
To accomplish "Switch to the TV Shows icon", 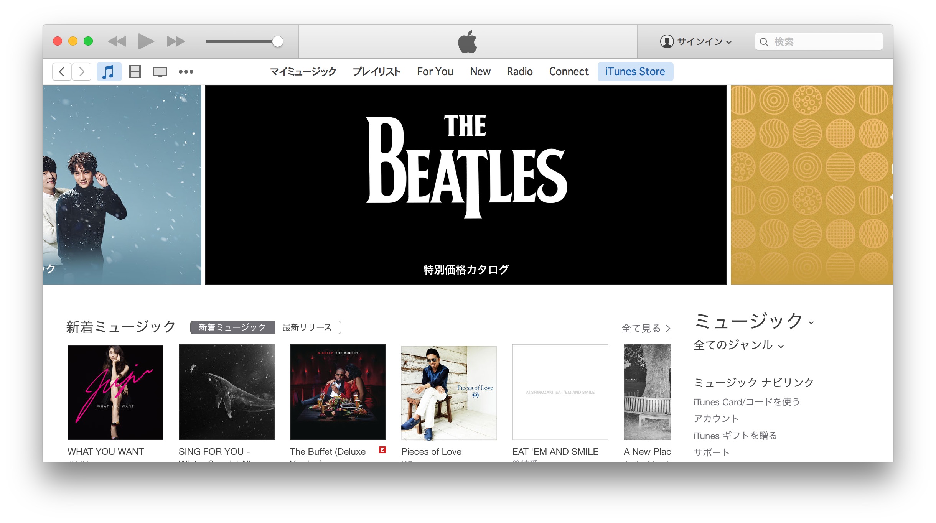I will [160, 72].
